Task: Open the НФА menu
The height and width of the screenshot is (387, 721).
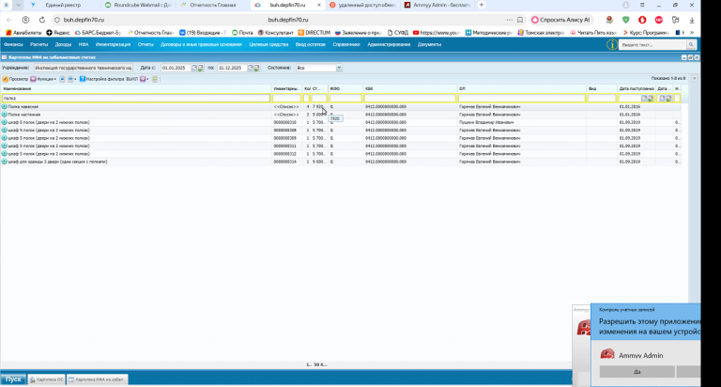Action: tap(84, 45)
